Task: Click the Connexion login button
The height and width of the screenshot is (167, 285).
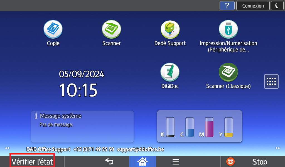Action: [253, 6]
